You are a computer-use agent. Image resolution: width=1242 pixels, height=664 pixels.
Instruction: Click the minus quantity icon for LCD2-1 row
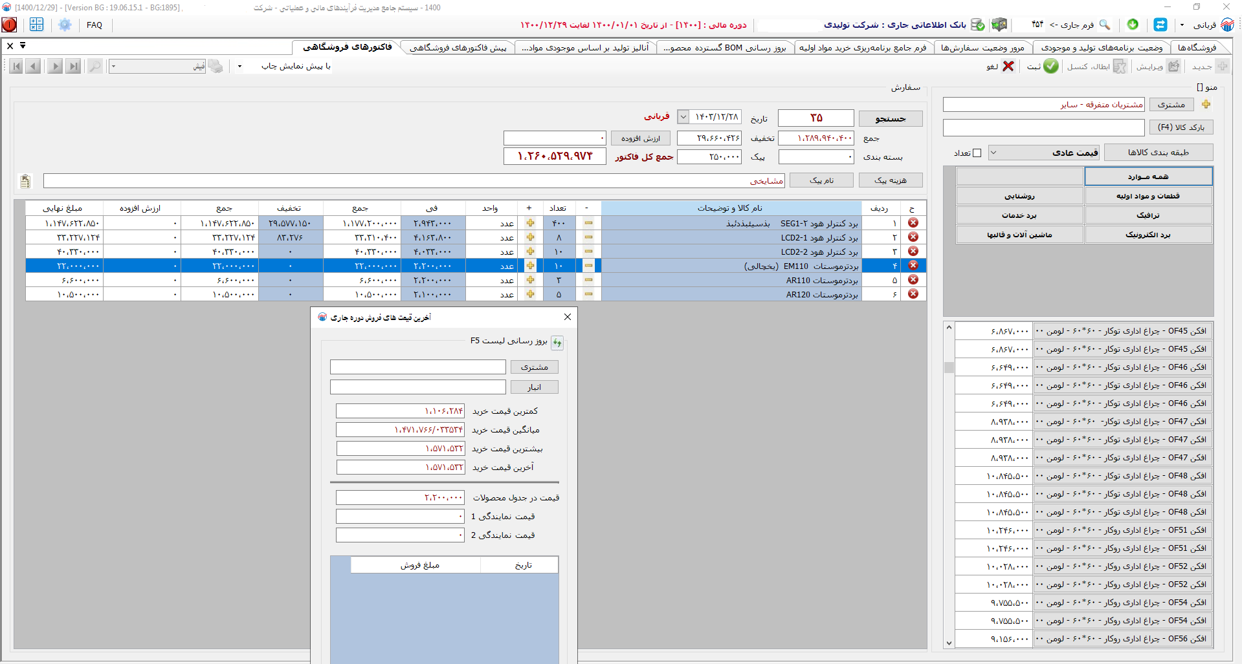pyautogui.click(x=588, y=237)
